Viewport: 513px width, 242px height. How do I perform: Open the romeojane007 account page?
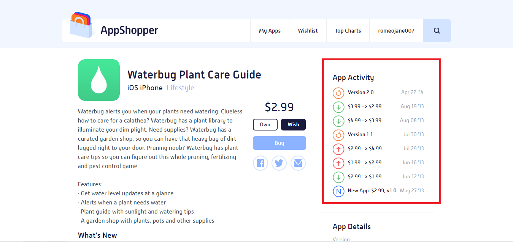[x=396, y=30]
